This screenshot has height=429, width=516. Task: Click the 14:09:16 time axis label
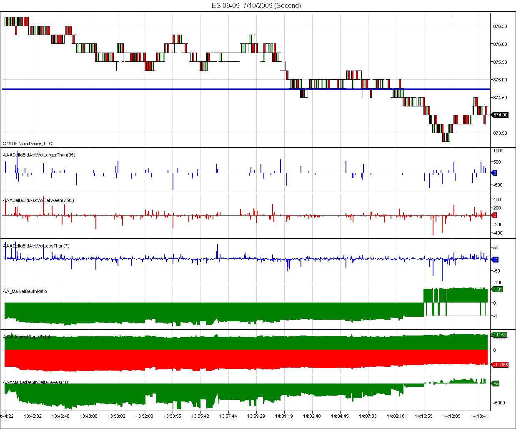tap(396, 416)
